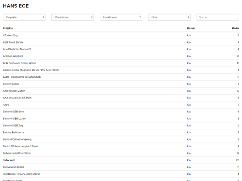The height and width of the screenshot is (181, 242).
Task: Open the Projekte dropdown filter
Action: tap(24, 17)
